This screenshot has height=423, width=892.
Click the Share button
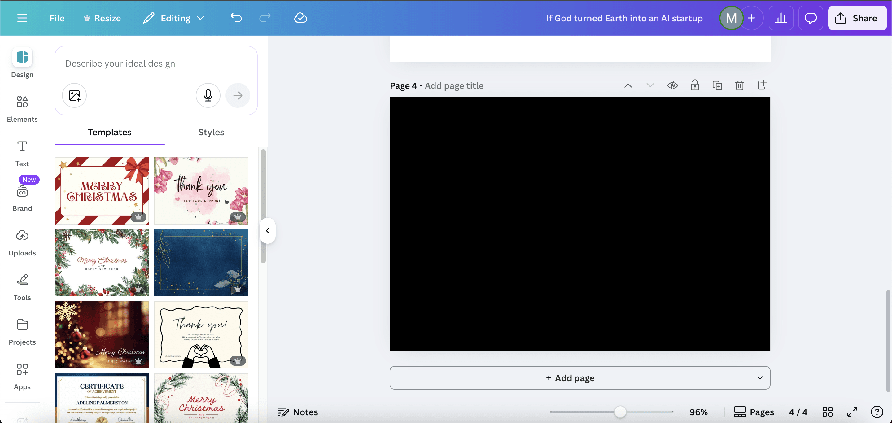click(x=857, y=18)
